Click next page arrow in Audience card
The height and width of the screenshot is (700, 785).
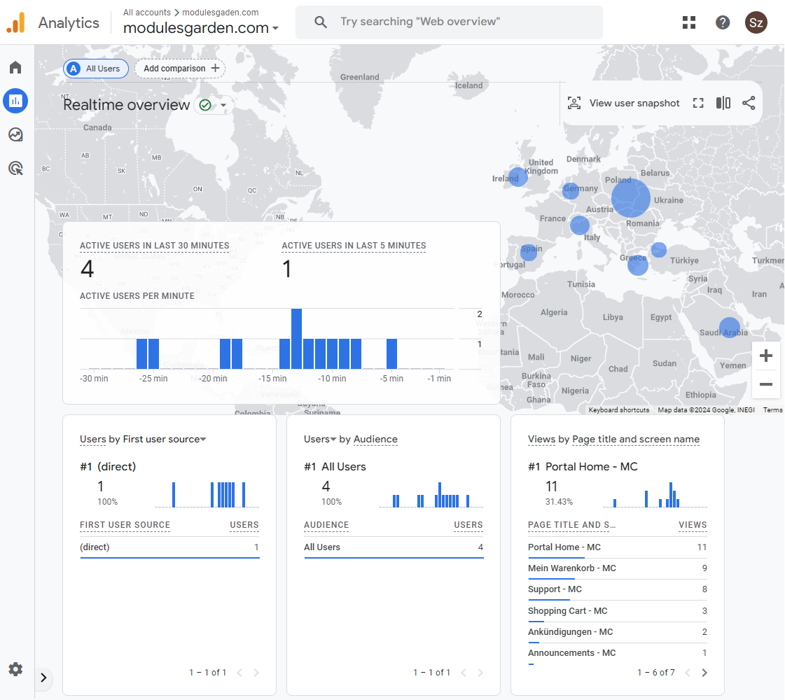[480, 673]
